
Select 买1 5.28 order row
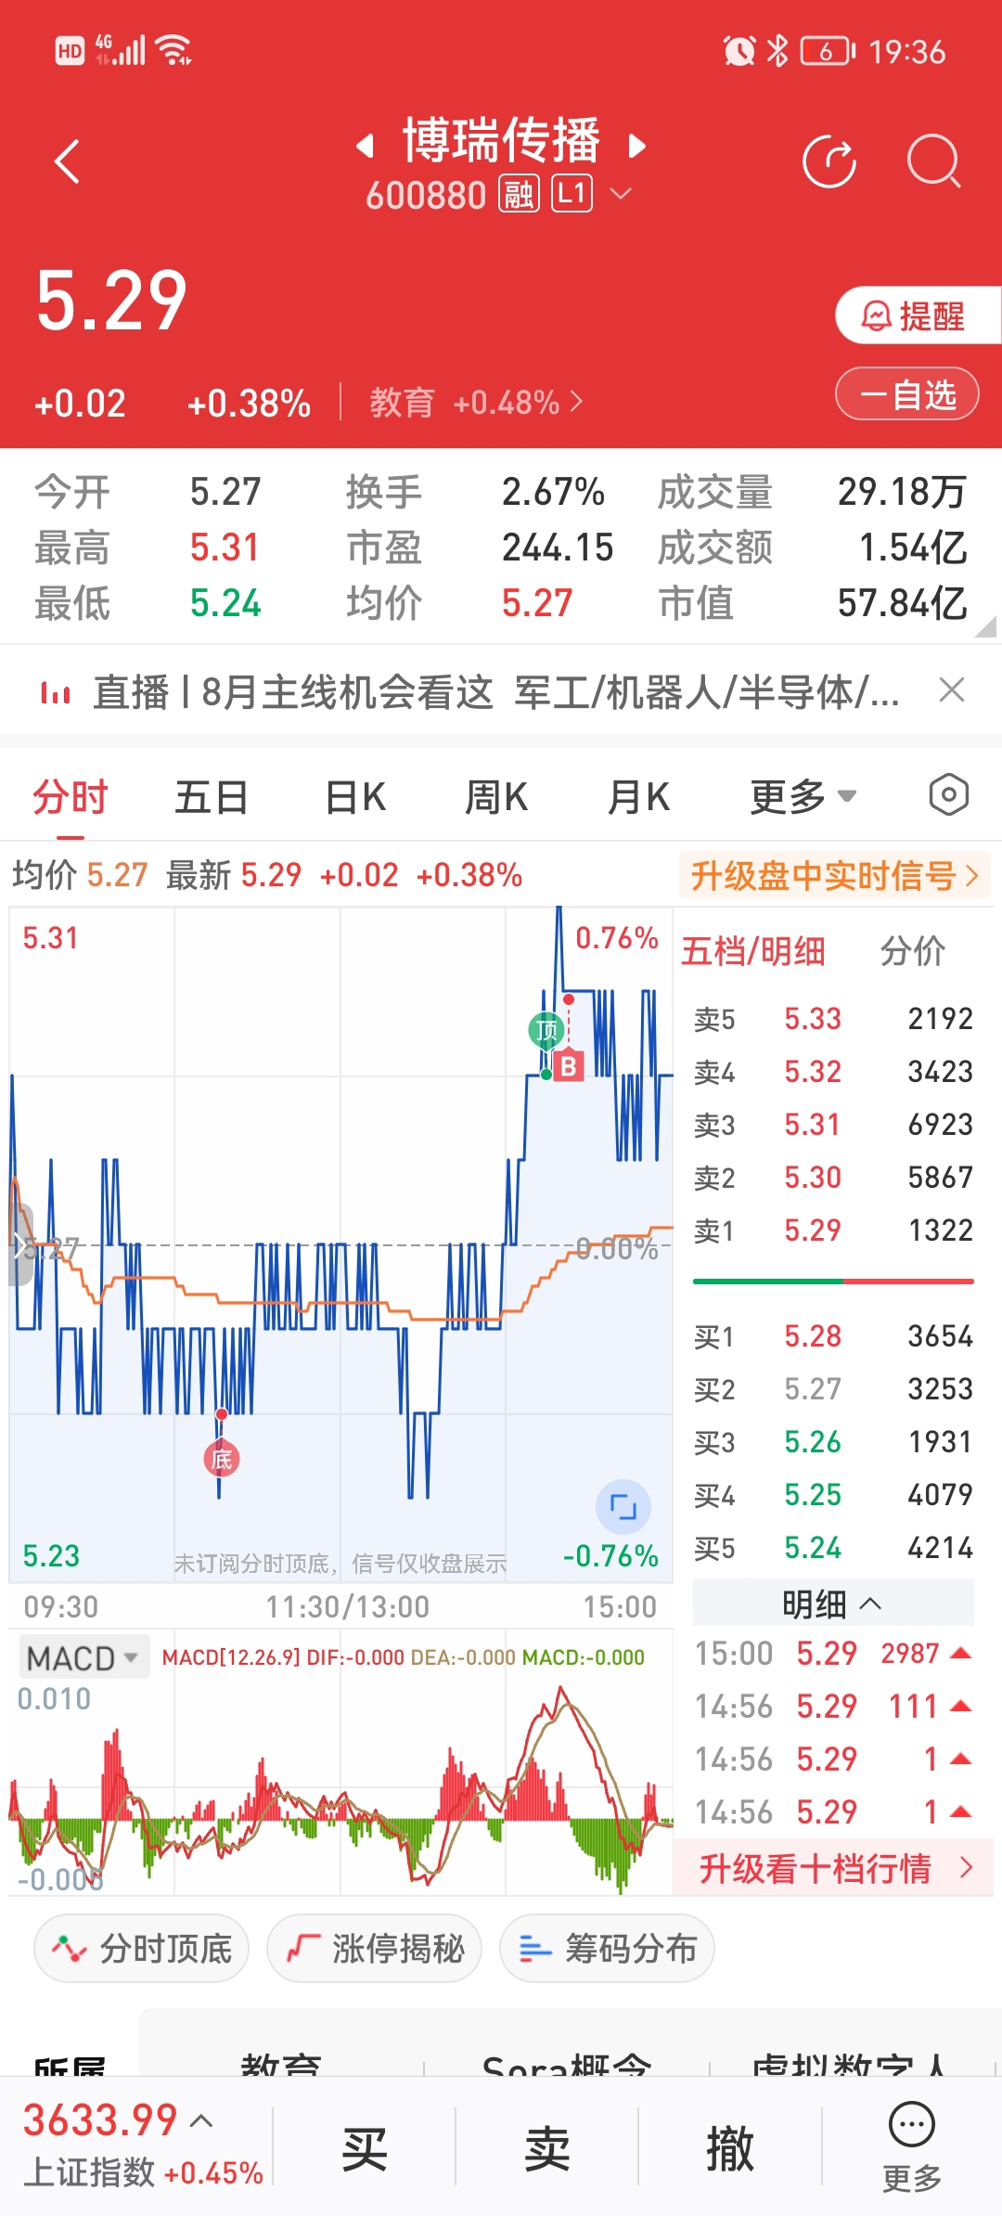coord(833,1336)
